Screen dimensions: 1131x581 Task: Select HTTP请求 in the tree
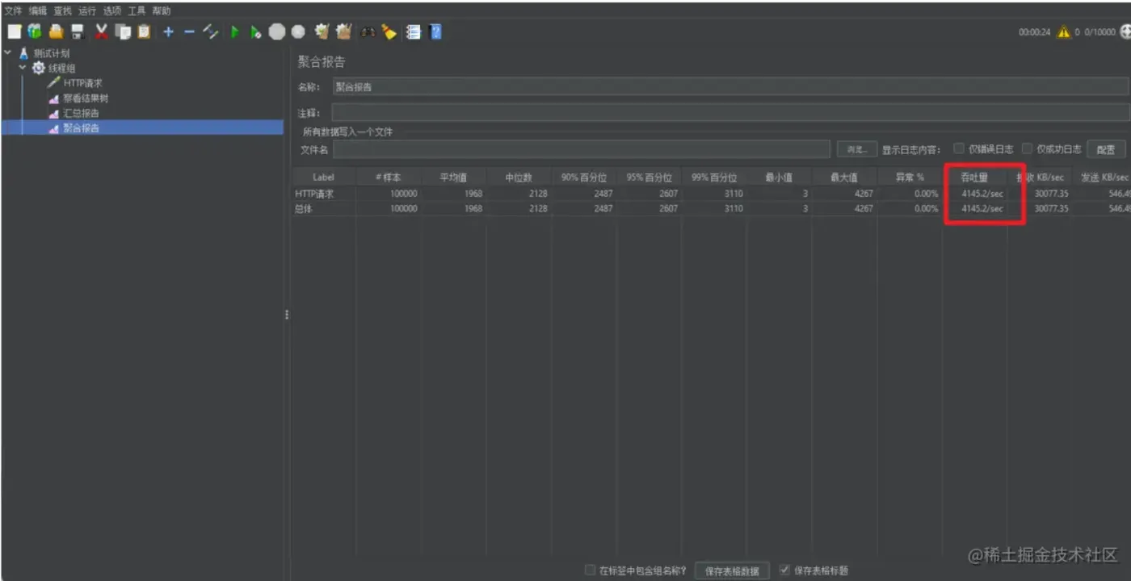[x=82, y=83]
